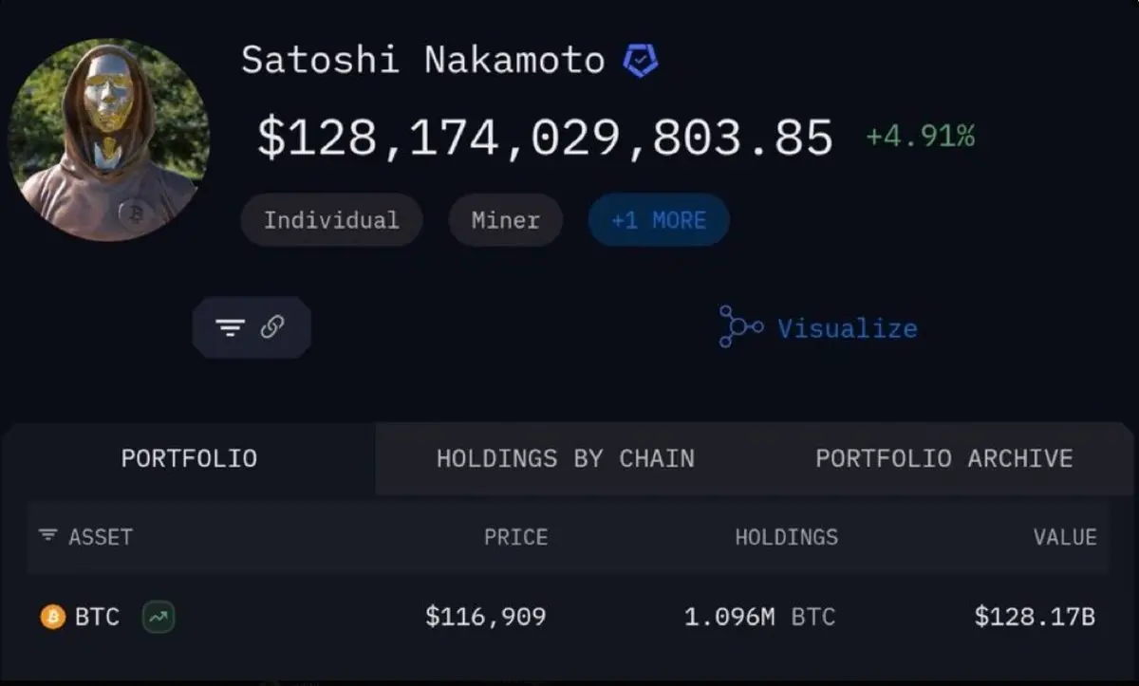Sort the table by PRICE column
1139x686 pixels.
coord(515,537)
